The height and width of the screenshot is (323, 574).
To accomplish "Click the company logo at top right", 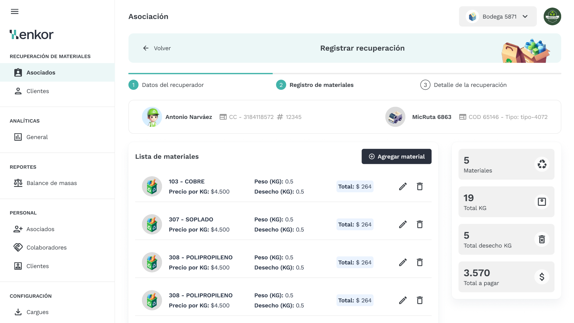I will pos(552,16).
